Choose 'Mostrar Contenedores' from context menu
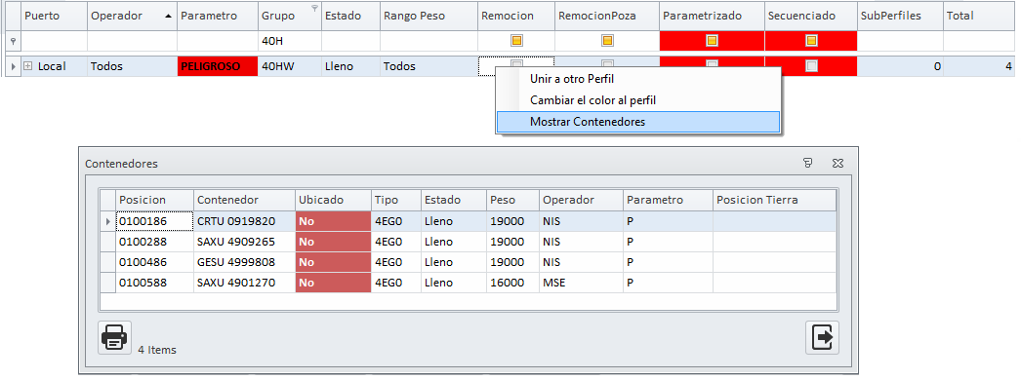Viewport: 1021px width, 380px height. pyautogui.click(x=637, y=122)
